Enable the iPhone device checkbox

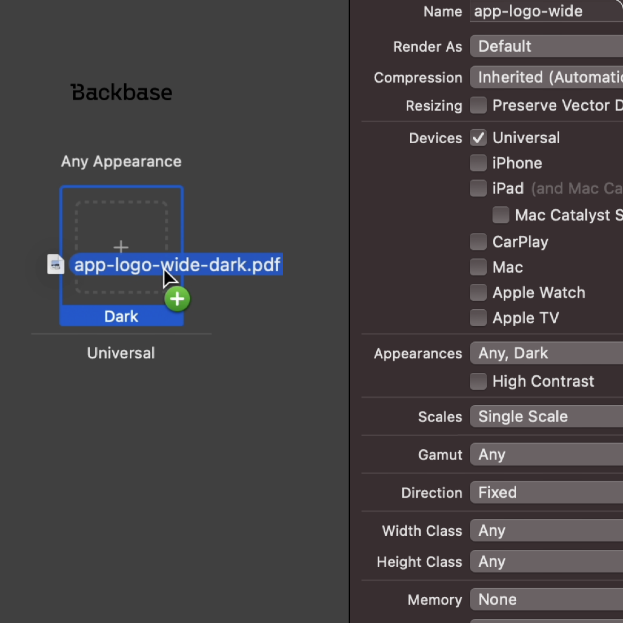pos(478,163)
